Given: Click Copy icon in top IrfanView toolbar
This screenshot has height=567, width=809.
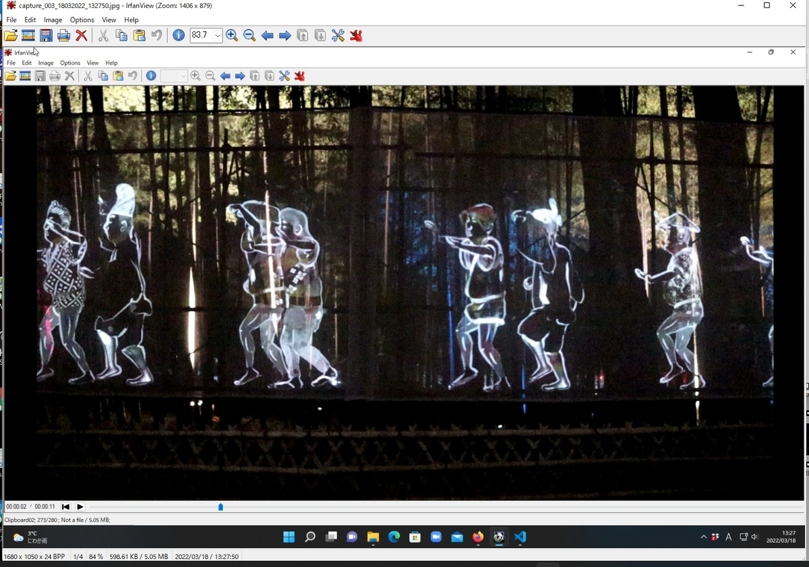Looking at the screenshot, I should [121, 36].
